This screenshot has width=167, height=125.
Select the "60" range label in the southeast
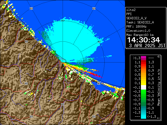tap(94, 116)
